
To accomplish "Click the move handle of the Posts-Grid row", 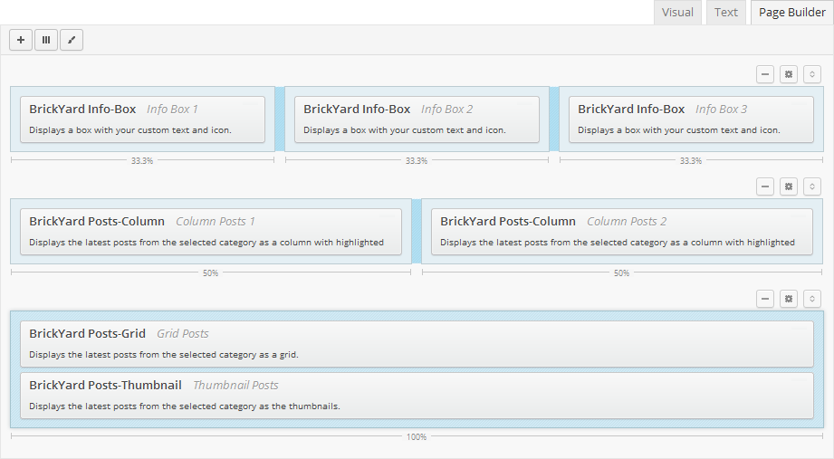I will click(812, 299).
